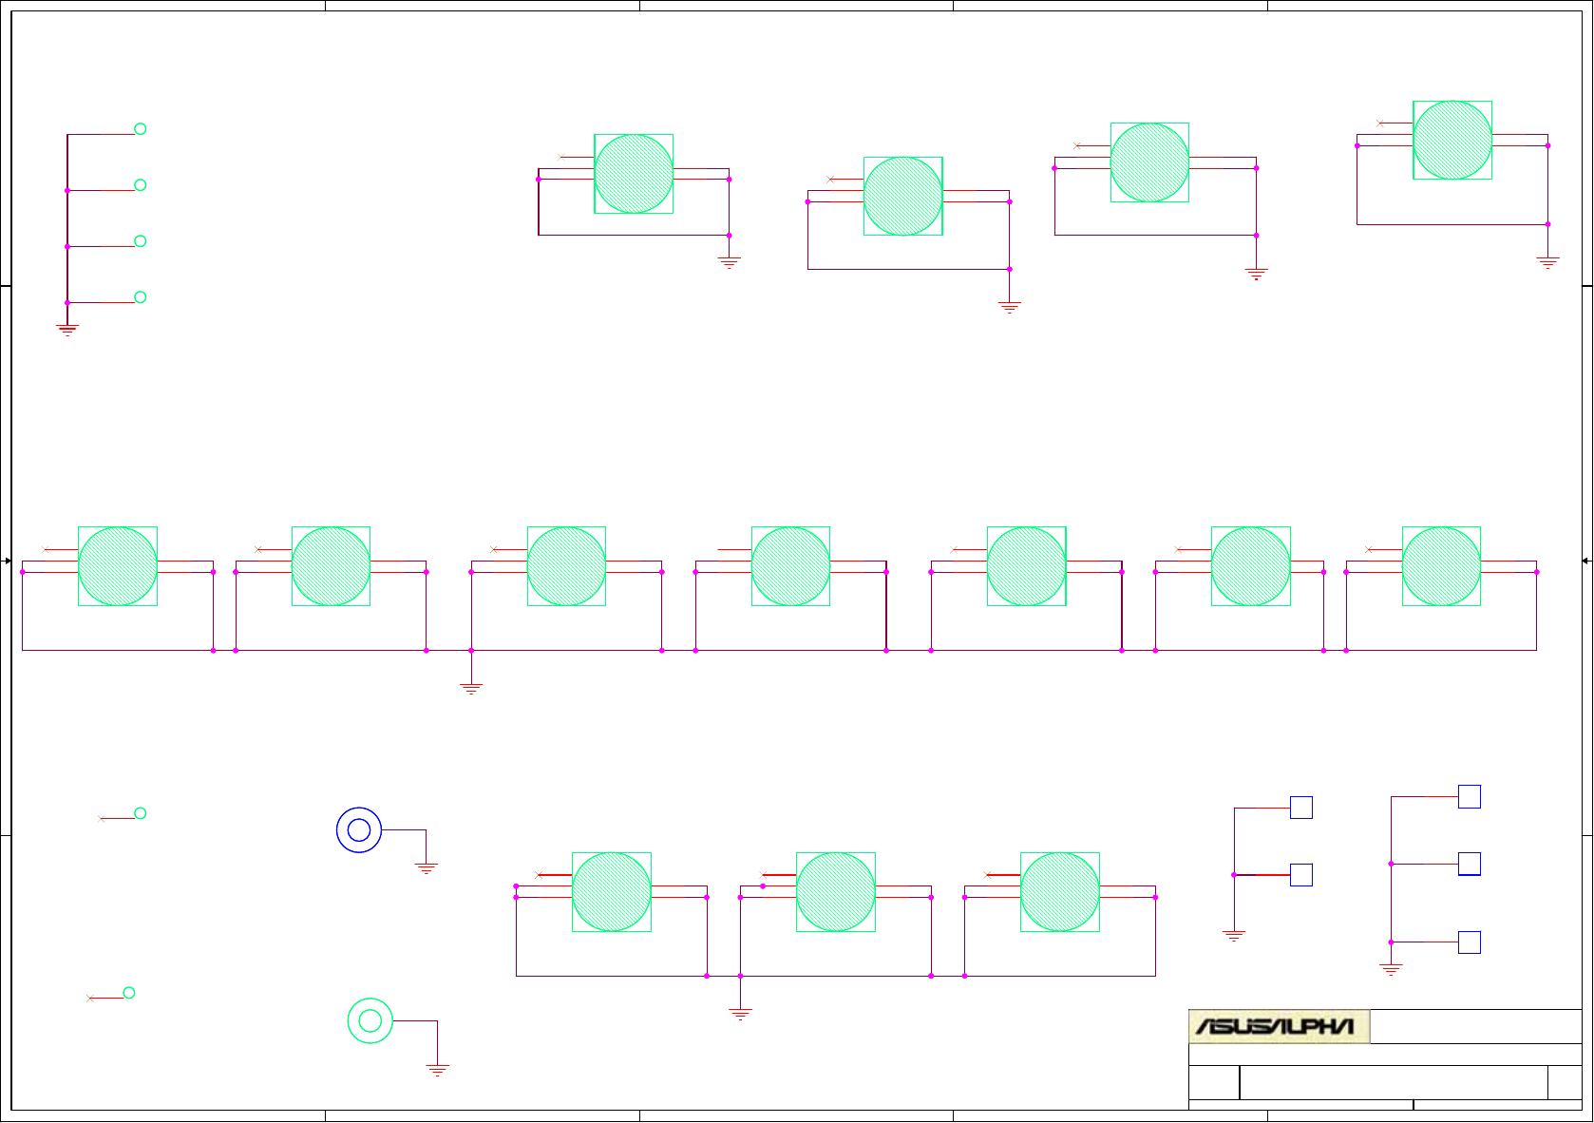Select topmost small circle on left ground bus

[140, 129]
